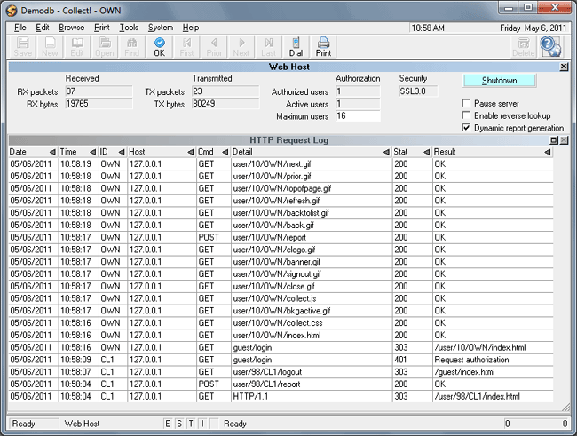Click the Collect! app icon in the title bar

(12, 11)
